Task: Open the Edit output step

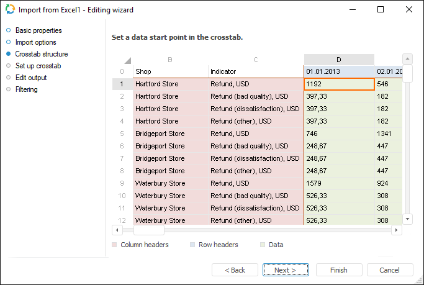Action: [30, 78]
